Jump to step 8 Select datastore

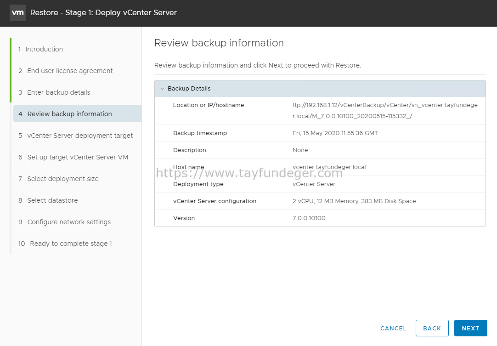click(x=48, y=200)
